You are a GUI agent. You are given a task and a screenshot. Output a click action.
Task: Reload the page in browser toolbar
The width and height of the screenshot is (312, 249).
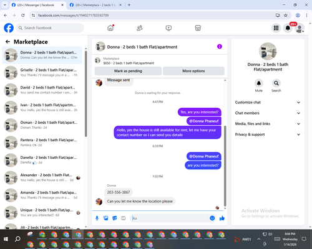pos(23,16)
